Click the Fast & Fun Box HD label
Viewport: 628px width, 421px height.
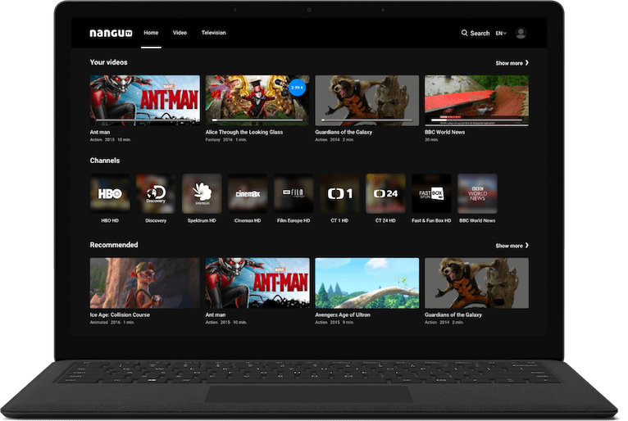point(431,220)
